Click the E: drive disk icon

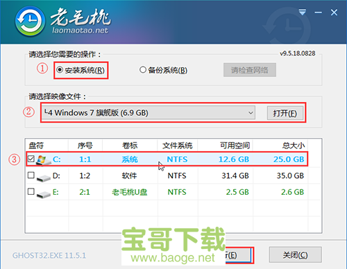[44, 194]
